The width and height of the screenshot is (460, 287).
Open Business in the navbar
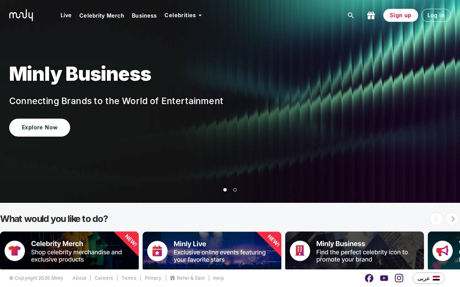[x=144, y=16]
